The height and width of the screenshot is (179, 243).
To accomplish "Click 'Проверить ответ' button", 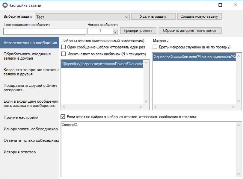I will (x=138, y=31).
